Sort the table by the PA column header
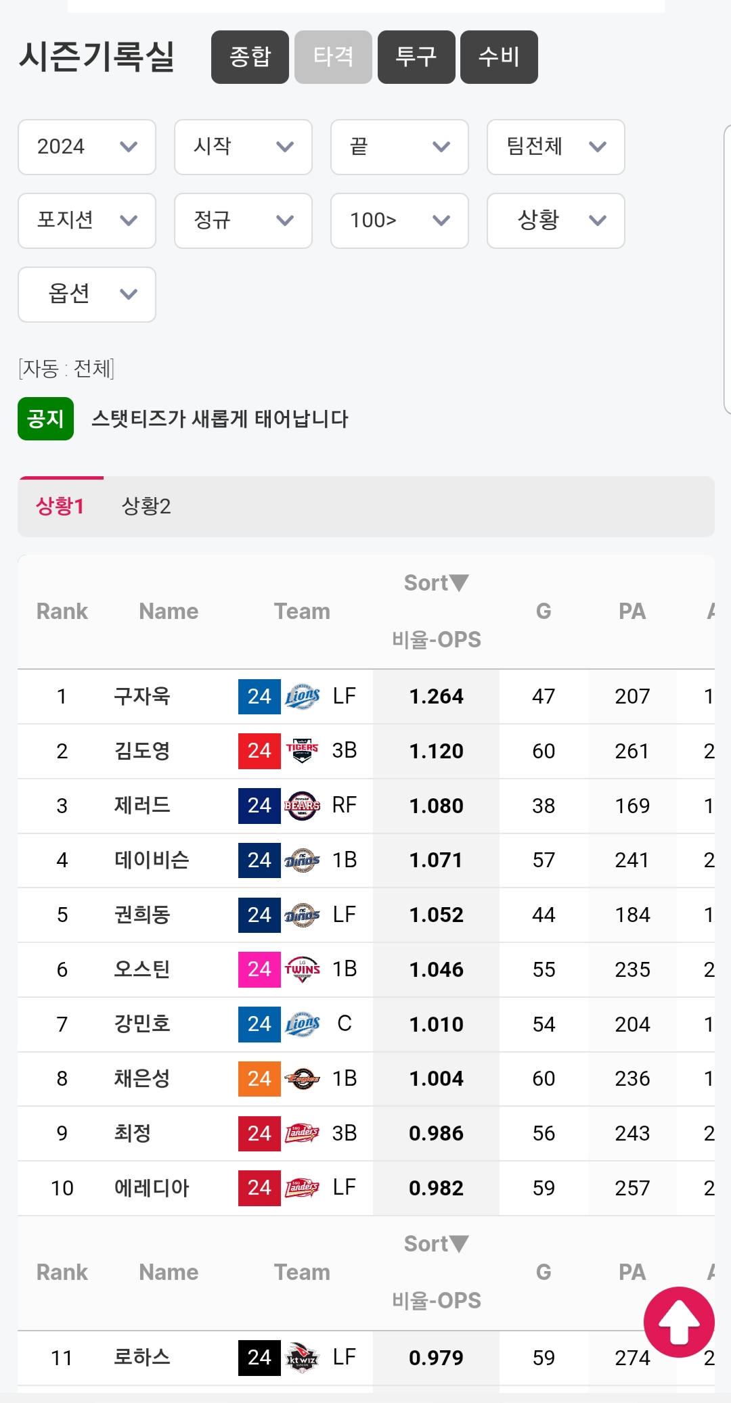Screen dimensions: 731x1403 point(632,611)
